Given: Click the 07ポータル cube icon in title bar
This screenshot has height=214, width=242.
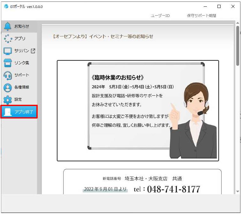Looking at the screenshot, I should click(6, 6).
